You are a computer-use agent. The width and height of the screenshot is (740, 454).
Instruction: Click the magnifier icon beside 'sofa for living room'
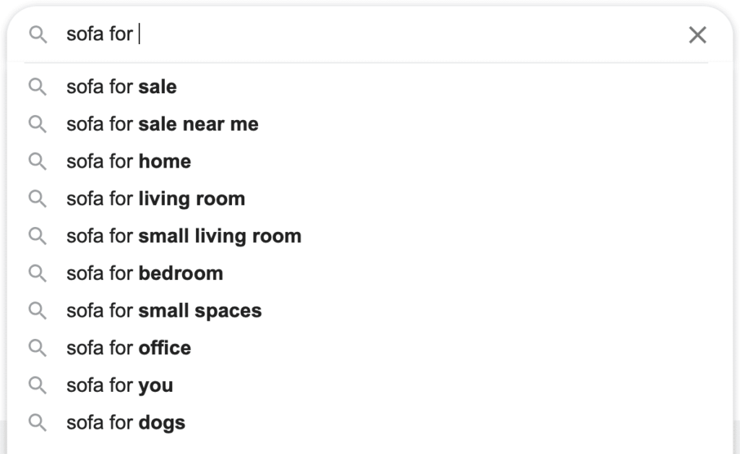pyautogui.click(x=38, y=198)
